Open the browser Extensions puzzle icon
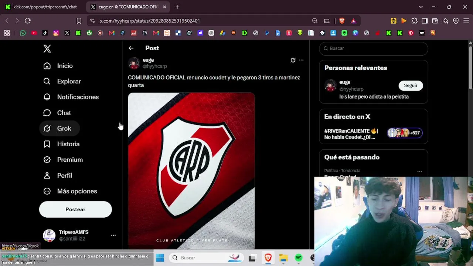The width and height of the screenshot is (473, 266). pos(414,21)
